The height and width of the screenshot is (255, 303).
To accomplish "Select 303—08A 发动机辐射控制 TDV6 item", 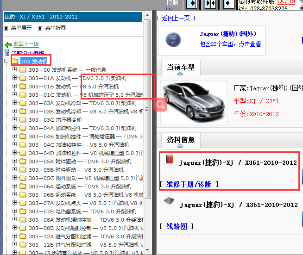I will [86, 220].
